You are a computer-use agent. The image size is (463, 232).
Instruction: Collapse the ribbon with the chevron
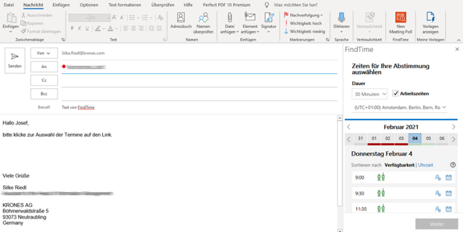(x=458, y=40)
